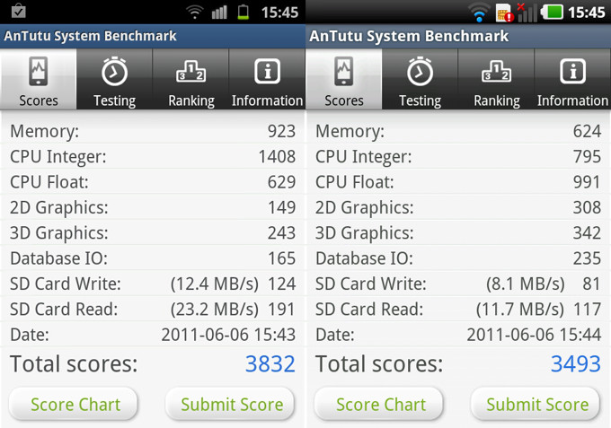Tap right phone green battery icon
Viewport: 611px width, 428px height.
552,12
